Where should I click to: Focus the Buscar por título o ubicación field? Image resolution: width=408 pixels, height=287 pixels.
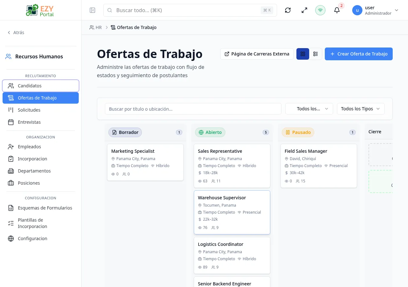pos(193,109)
